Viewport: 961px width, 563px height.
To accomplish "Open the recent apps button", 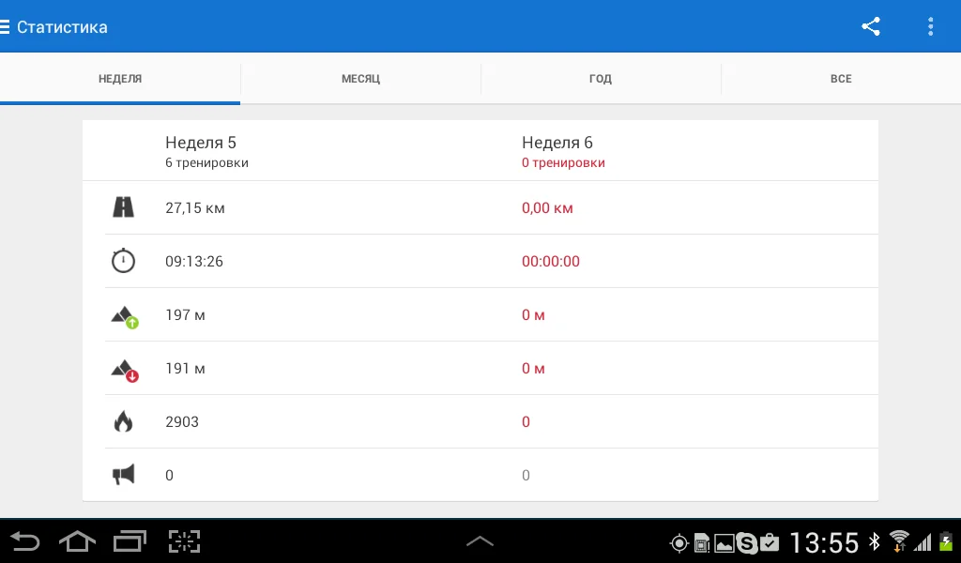I will tap(130, 541).
